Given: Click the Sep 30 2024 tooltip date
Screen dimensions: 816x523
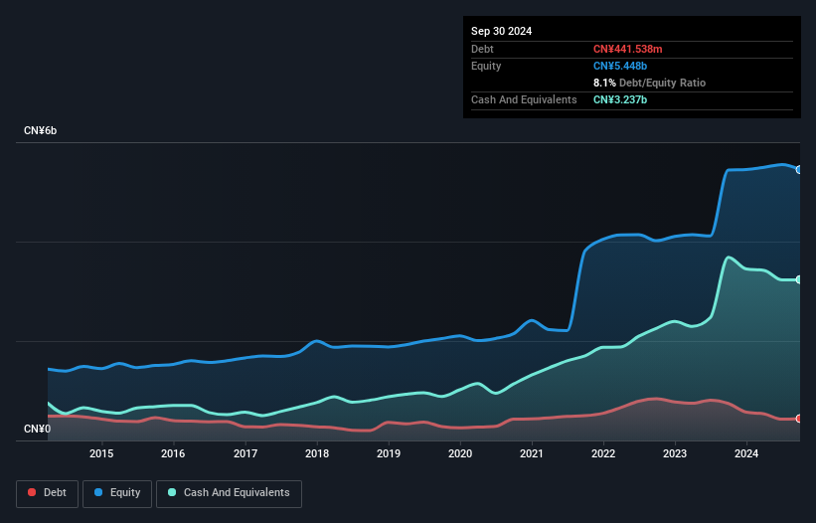Looking at the screenshot, I should coord(501,31).
